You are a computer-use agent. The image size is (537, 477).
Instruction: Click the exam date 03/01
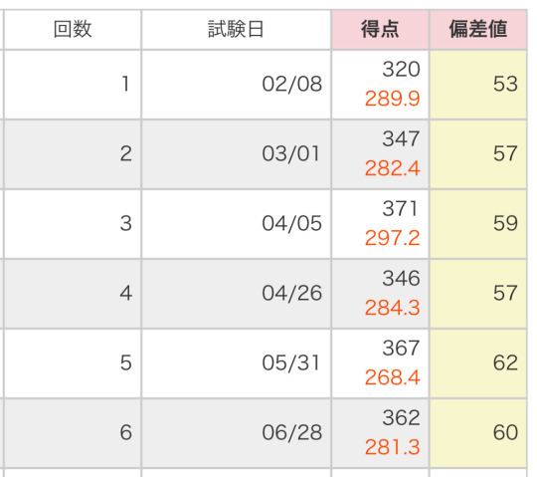[290, 153]
